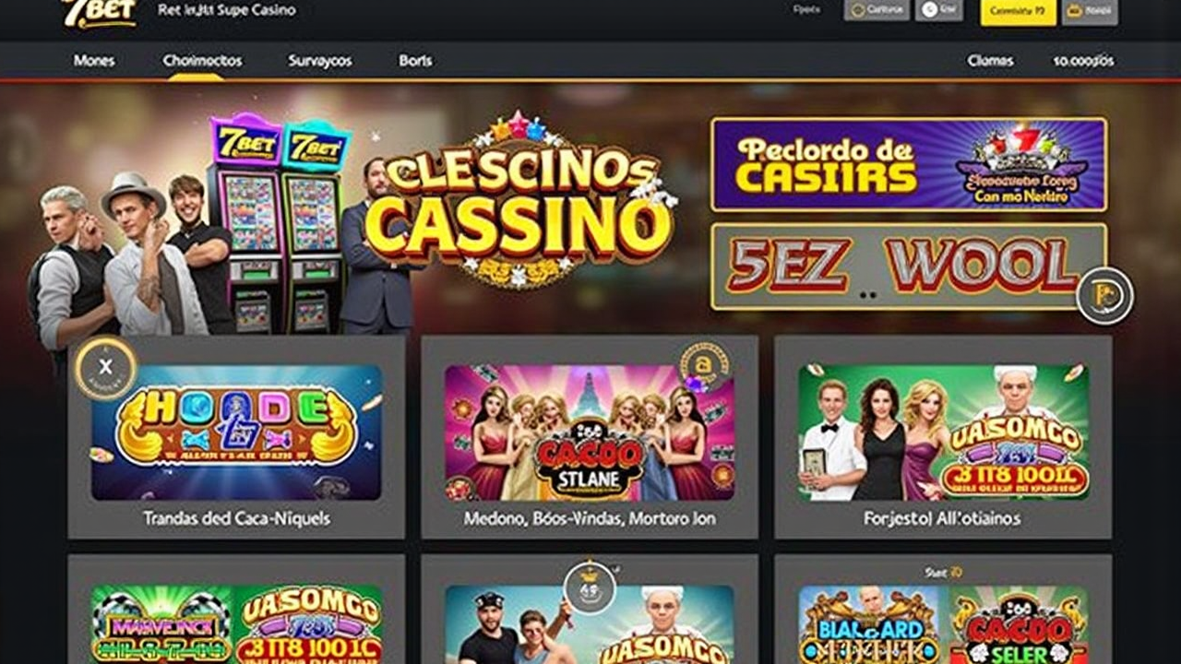The image size is (1181, 664).
Task: Click the 7BET logo in the header
Action: pos(99,13)
